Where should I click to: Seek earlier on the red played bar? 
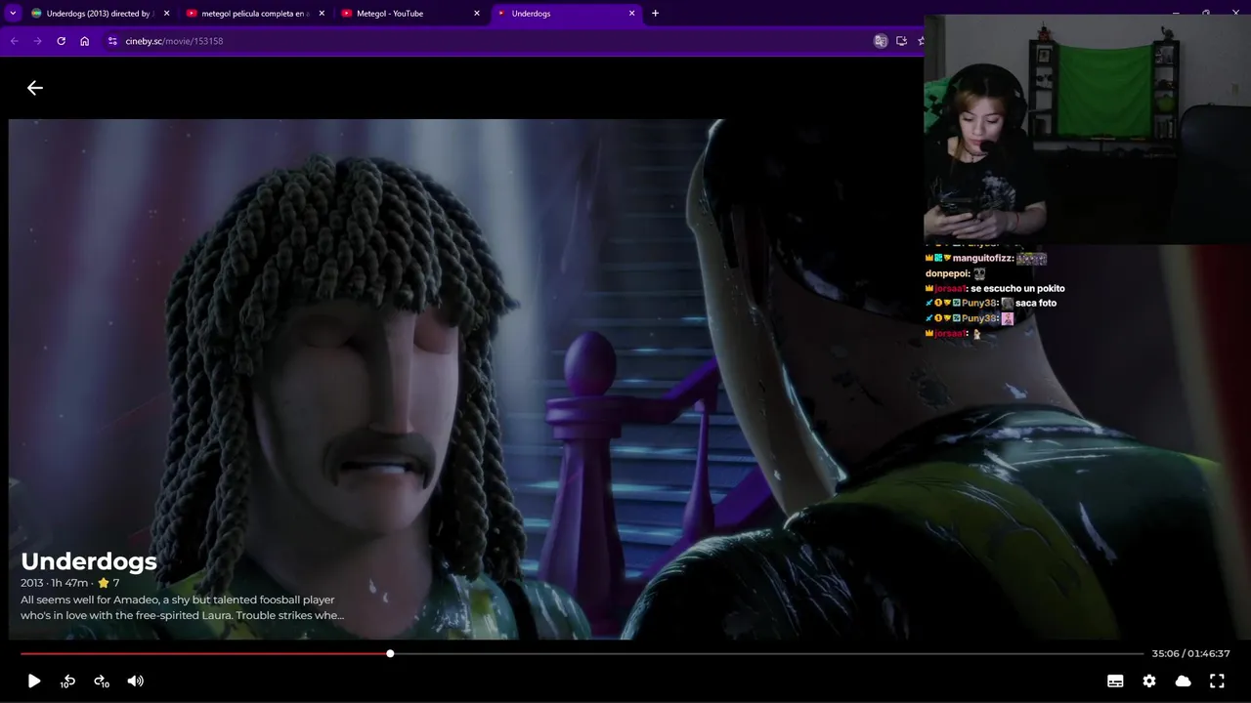(203, 653)
